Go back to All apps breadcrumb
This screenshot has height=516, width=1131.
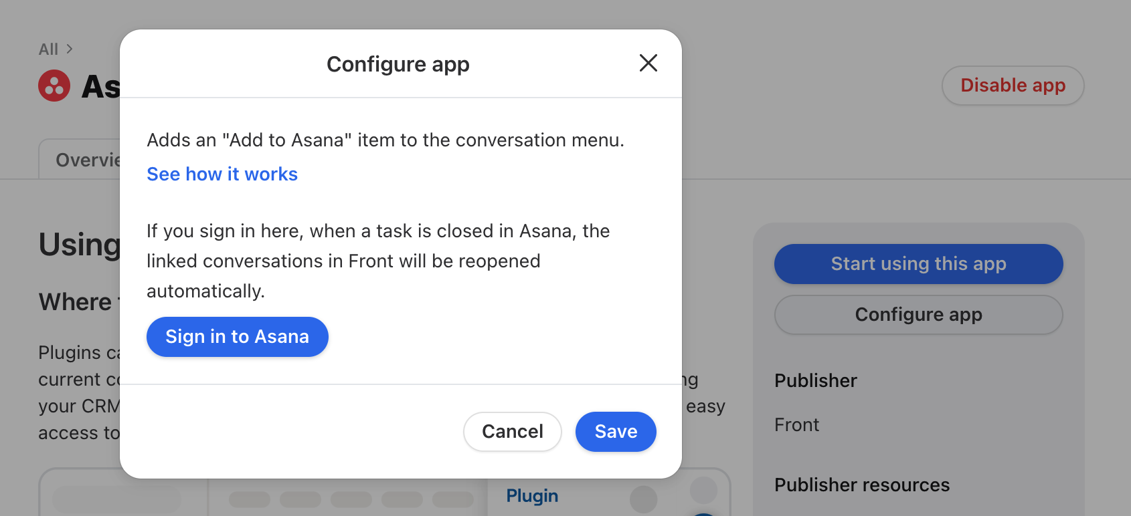[x=48, y=49]
